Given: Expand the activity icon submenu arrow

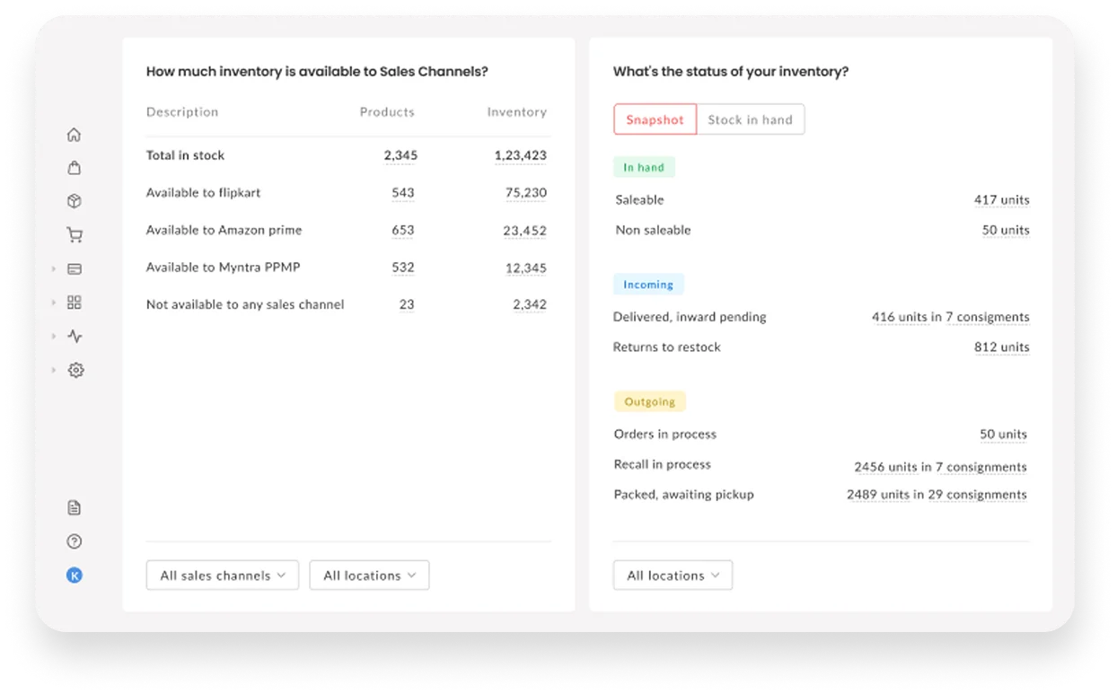Looking at the screenshot, I should (54, 336).
